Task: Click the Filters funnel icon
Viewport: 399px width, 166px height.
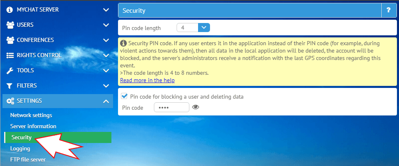Action: [10, 85]
